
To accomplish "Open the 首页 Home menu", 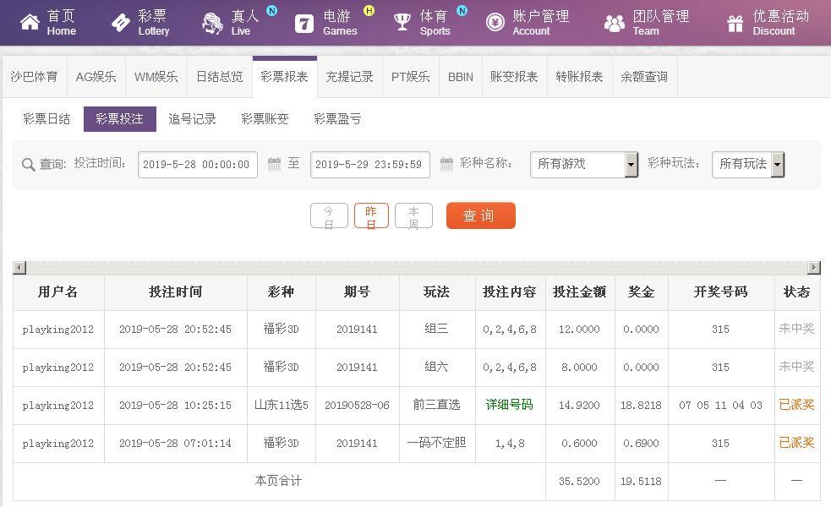I will (x=48, y=23).
